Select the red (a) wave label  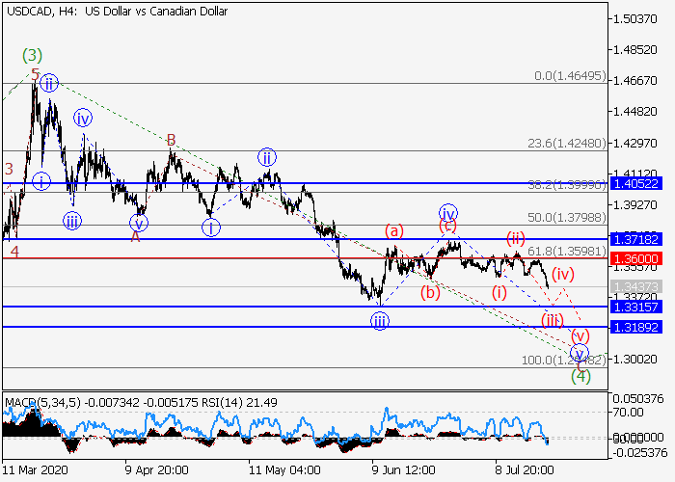(x=394, y=231)
